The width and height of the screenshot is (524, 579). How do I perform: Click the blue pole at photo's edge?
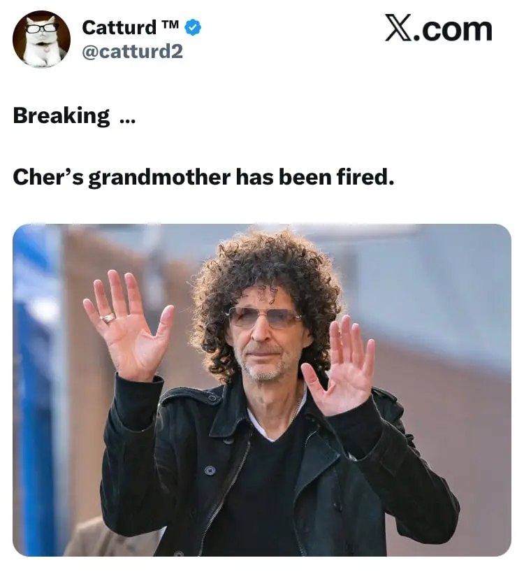[x=35, y=390]
